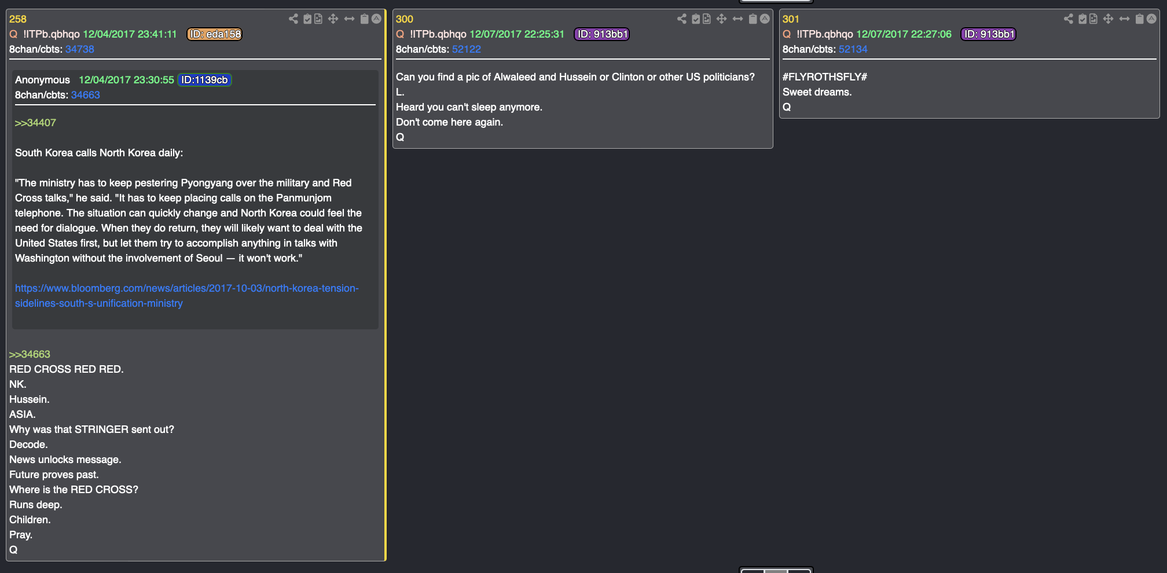Open the Bloomberg north-korea-tension article link
The height and width of the screenshot is (573, 1167).
coord(187,296)
